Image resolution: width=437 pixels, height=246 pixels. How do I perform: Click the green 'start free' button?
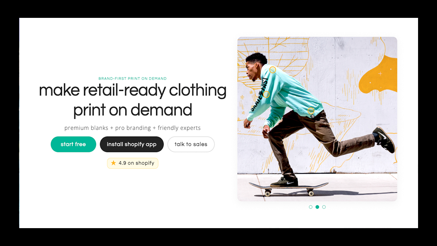tap(73, 144)
